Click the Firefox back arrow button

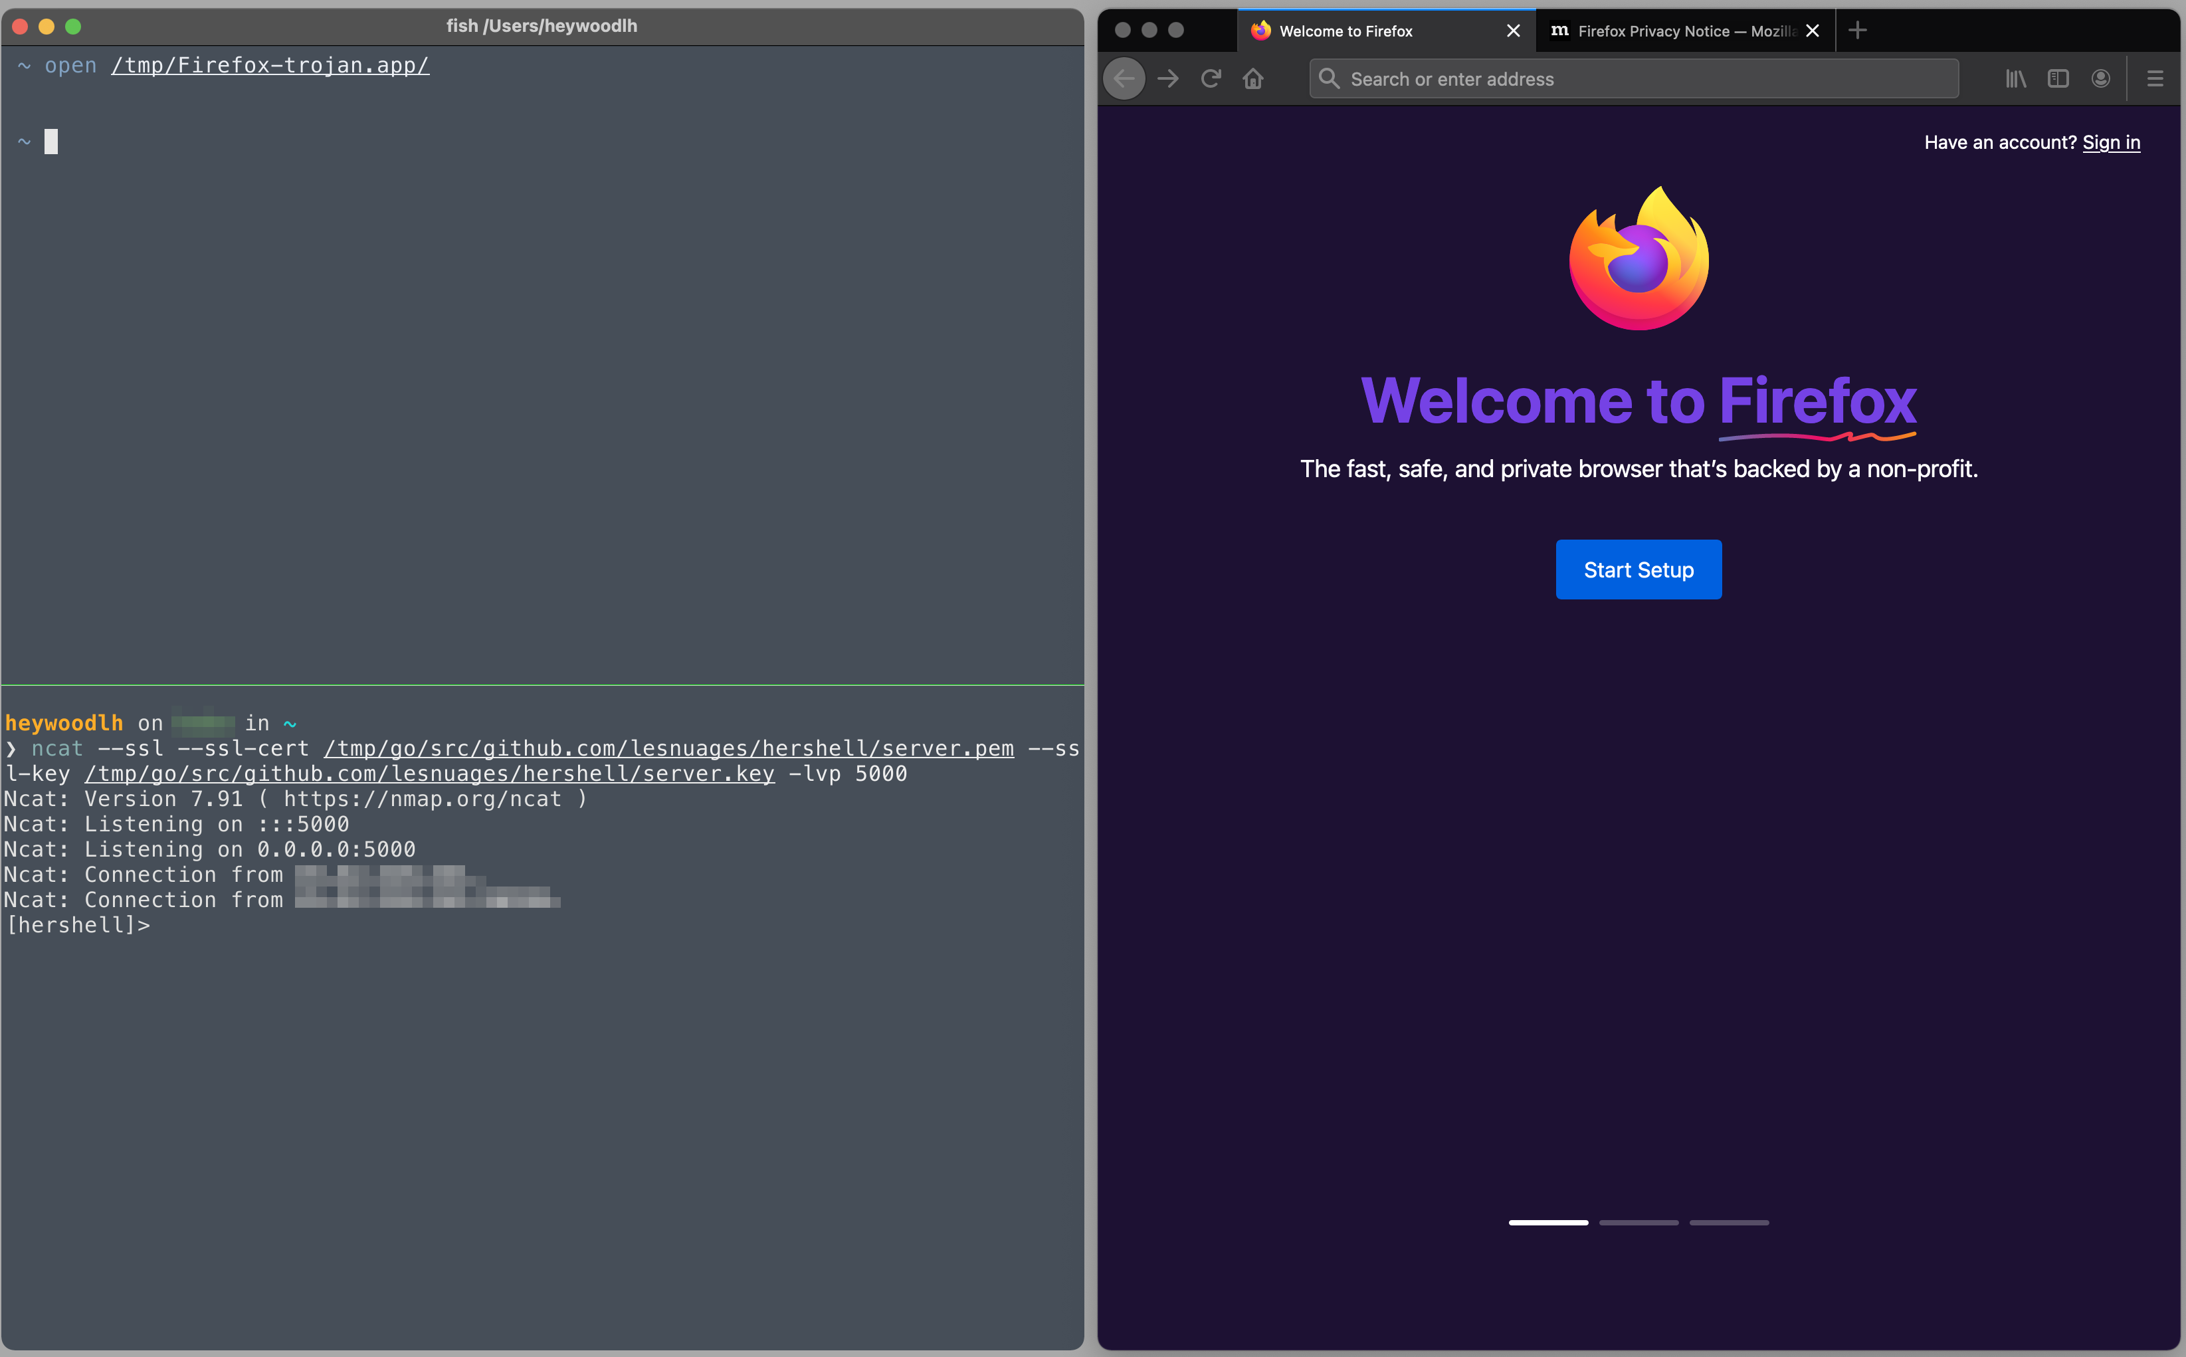(1124, 79)
